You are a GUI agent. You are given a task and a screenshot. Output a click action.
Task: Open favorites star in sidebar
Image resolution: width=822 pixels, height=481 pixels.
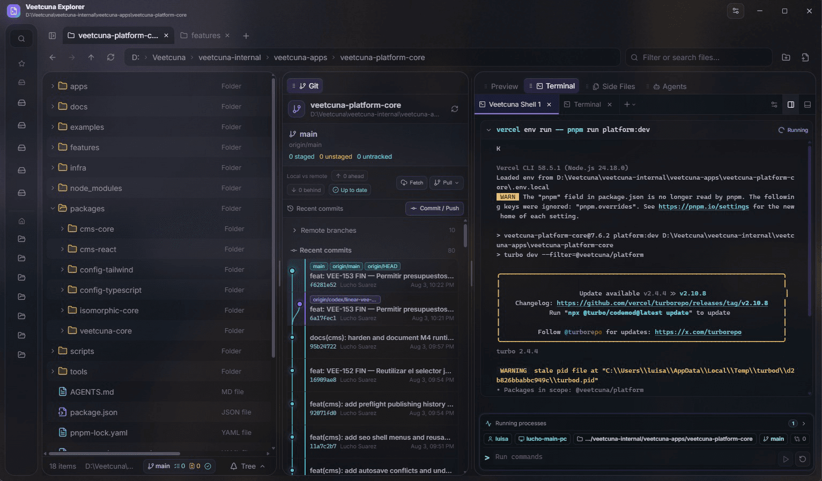(x=21, y=63)
